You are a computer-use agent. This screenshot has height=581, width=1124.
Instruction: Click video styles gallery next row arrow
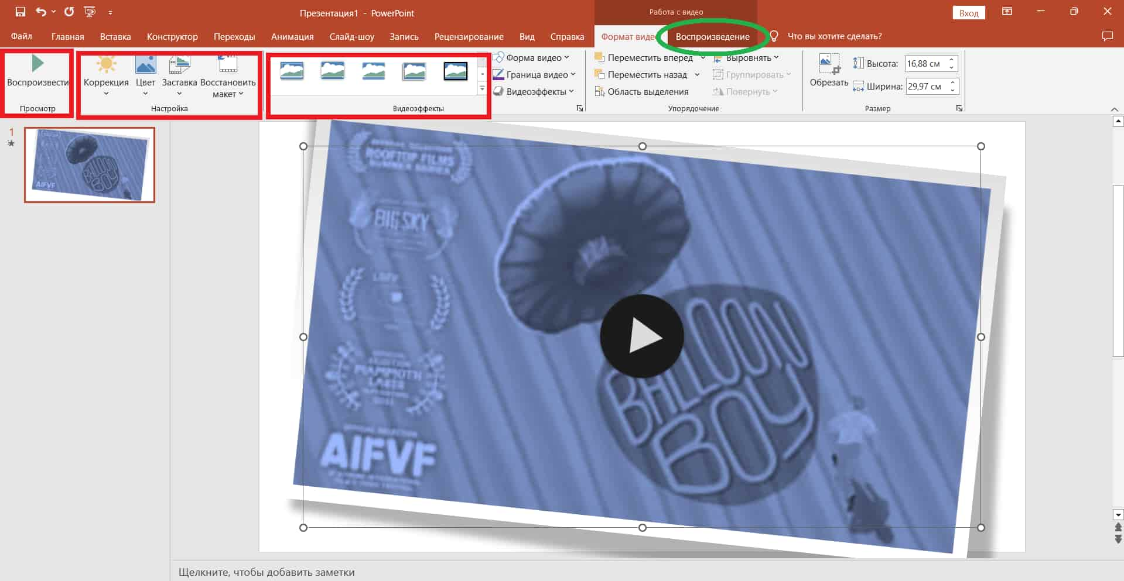(482, 75)
